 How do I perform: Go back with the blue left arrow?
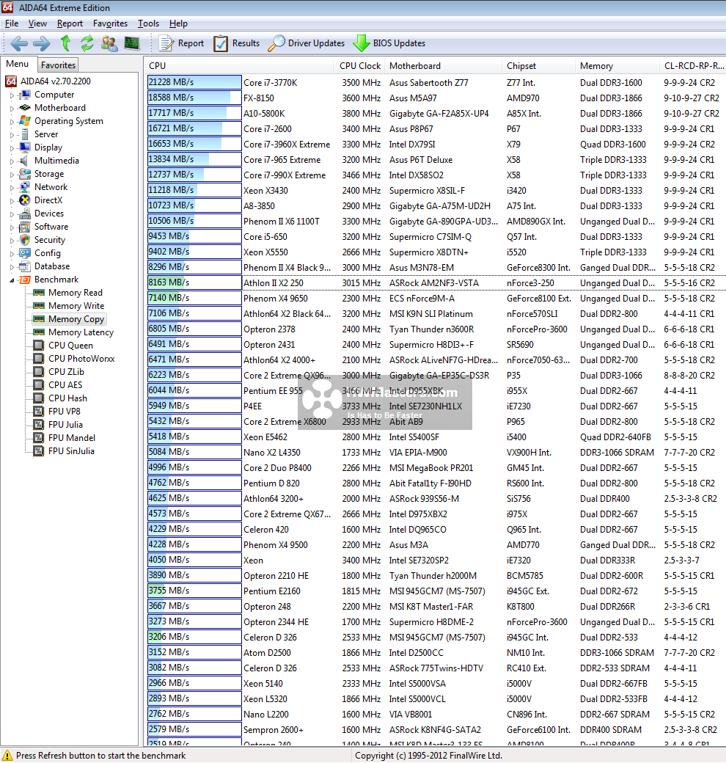(x=19, y=43)
